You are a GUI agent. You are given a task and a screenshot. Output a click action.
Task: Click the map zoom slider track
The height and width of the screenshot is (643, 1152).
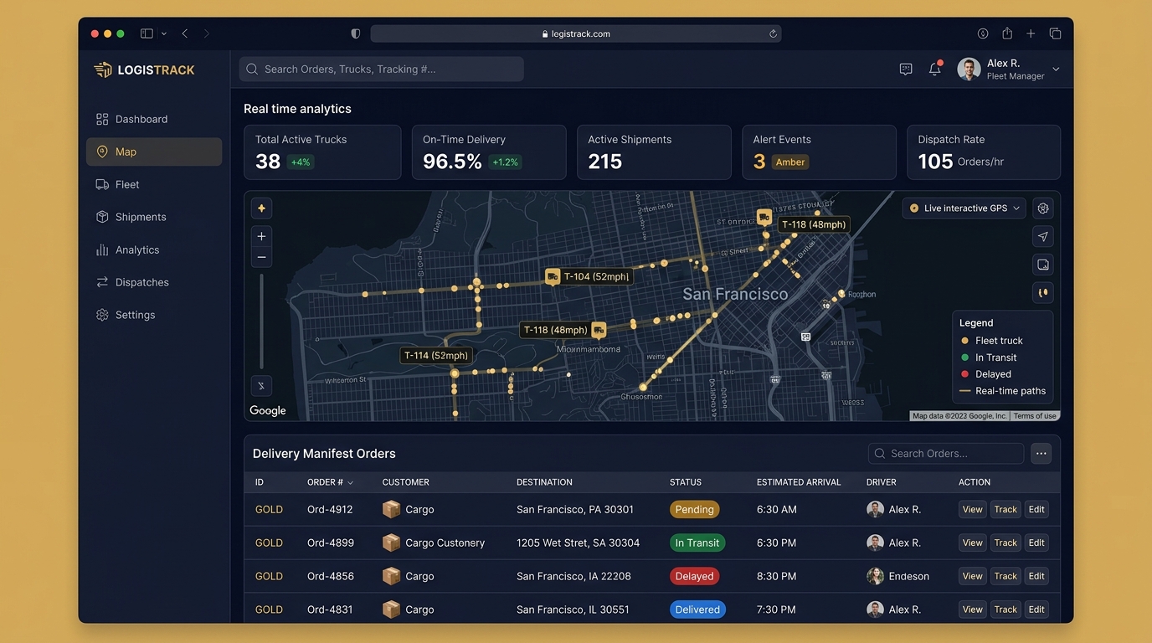(261, 321)
